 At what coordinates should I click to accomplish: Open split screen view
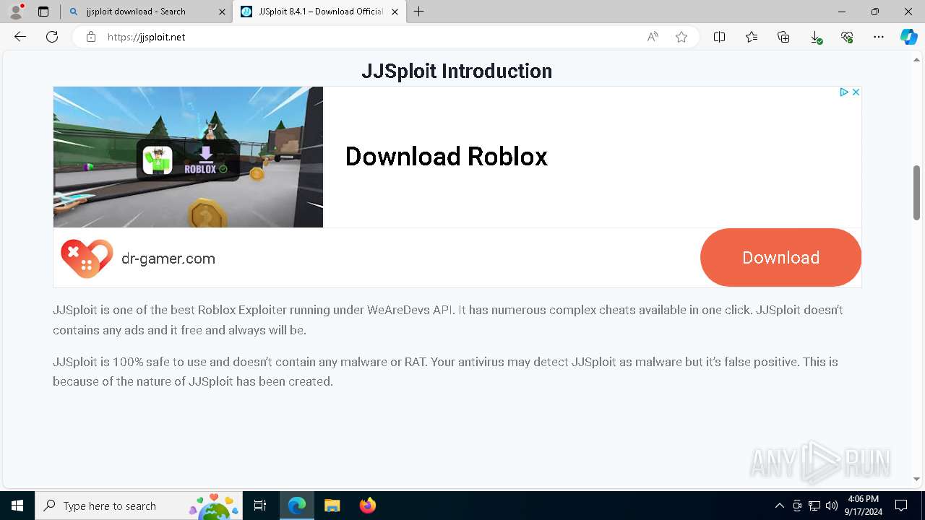[x=720, y=37]
